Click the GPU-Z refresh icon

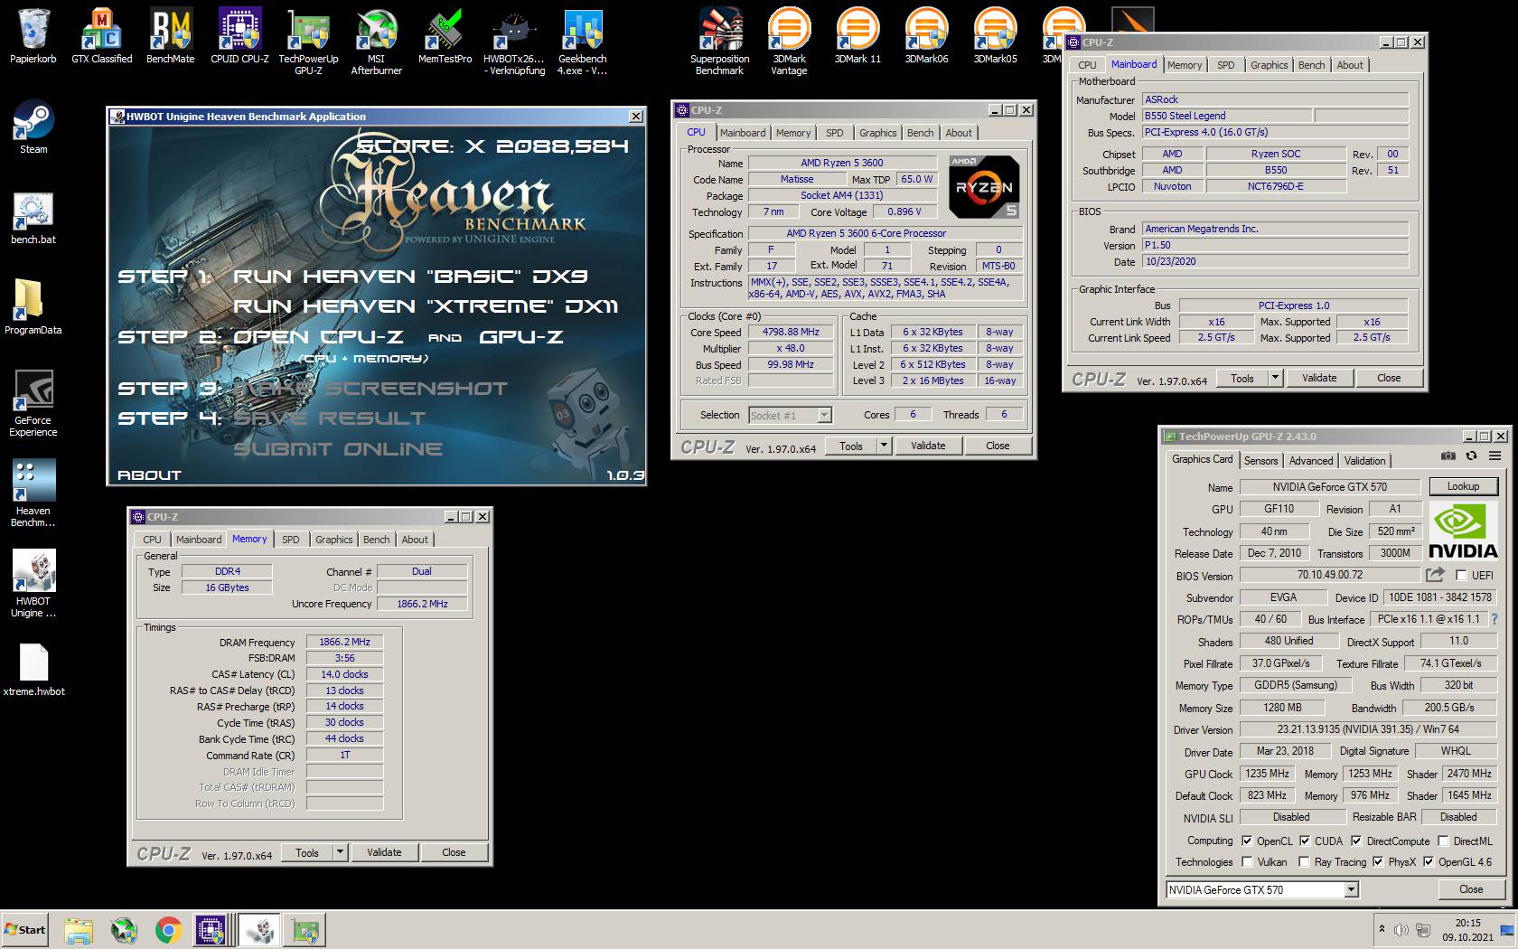pos(1471,456)
